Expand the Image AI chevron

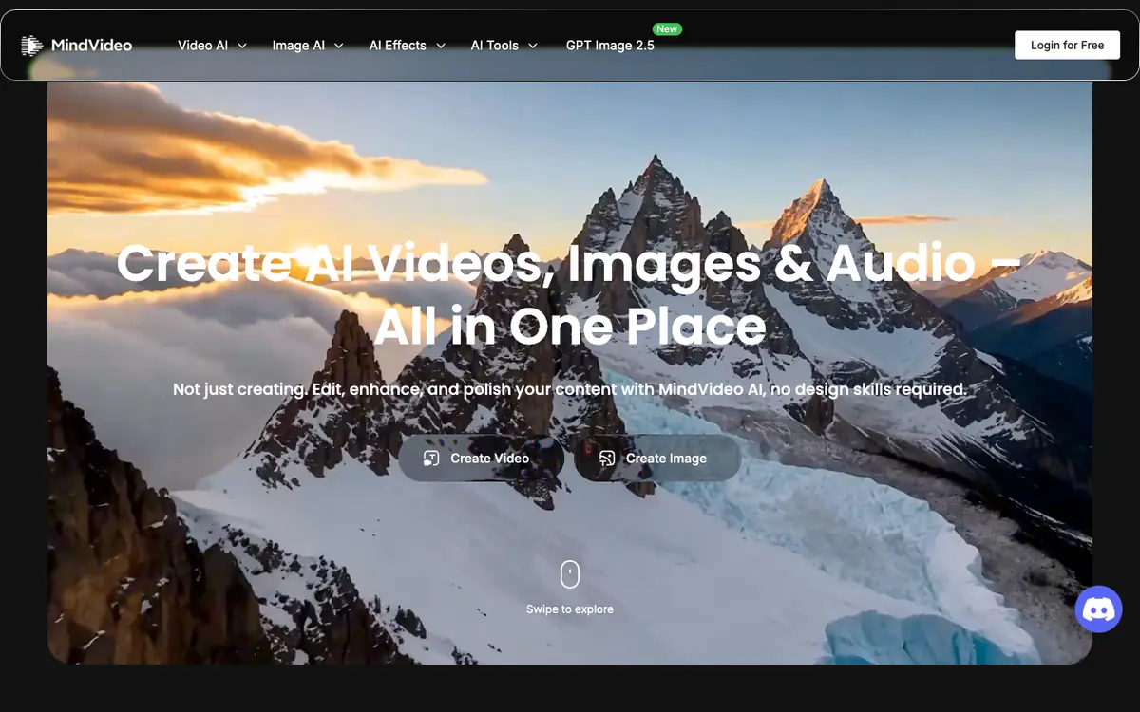(339, 46)
